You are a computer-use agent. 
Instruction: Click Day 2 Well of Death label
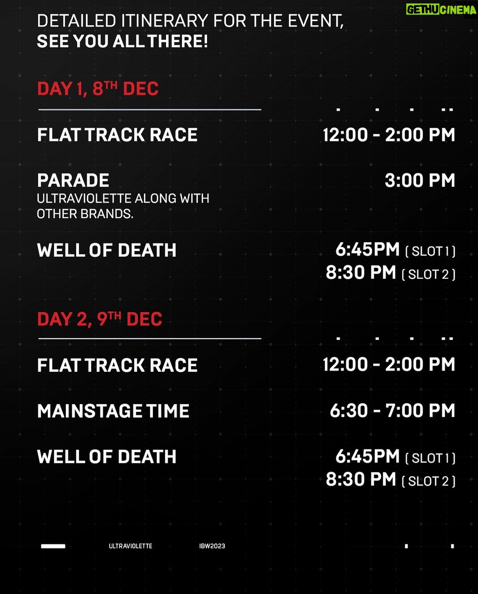pos(107,457)
